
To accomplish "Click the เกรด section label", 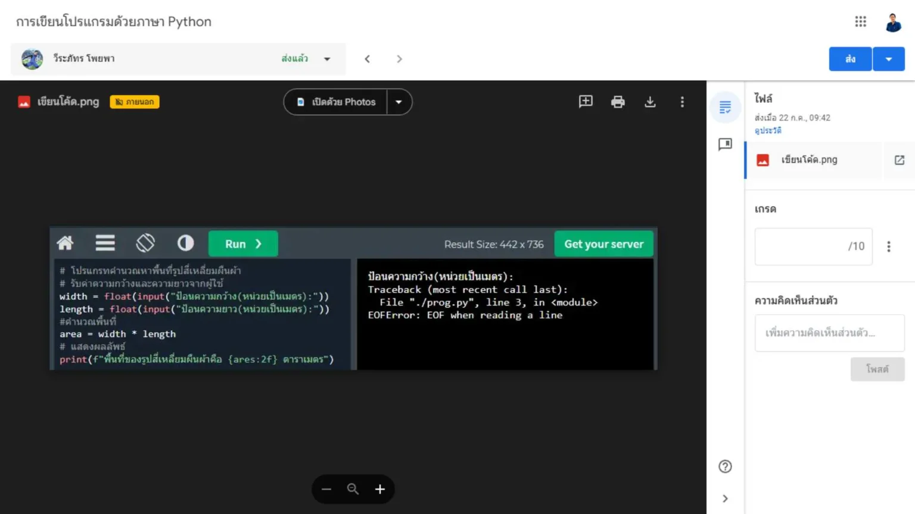I will [x=765, y=209].
